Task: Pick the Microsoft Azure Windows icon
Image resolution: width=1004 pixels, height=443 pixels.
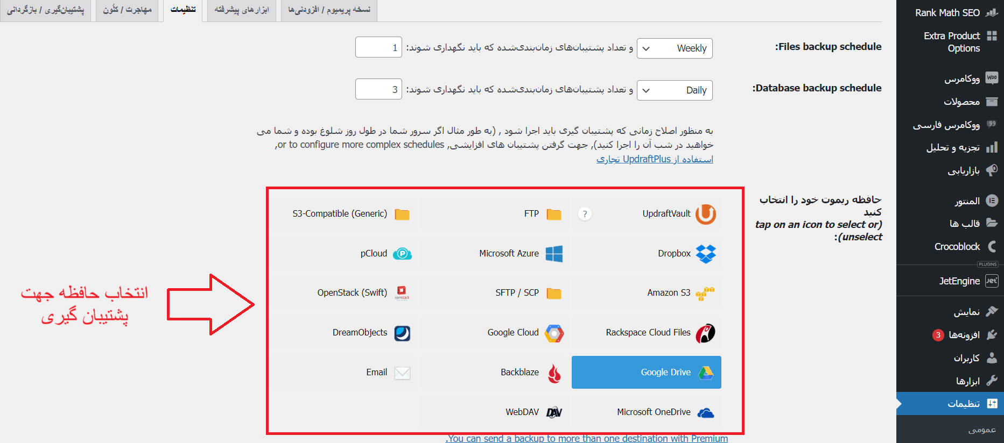Action: point(554,254)
